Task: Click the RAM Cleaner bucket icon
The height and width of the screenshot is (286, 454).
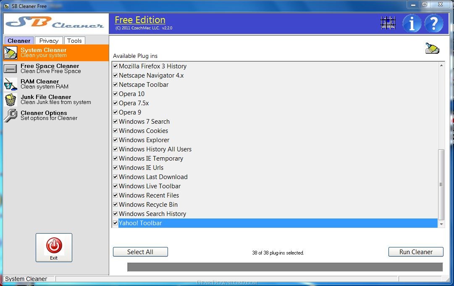Action: 10,84
